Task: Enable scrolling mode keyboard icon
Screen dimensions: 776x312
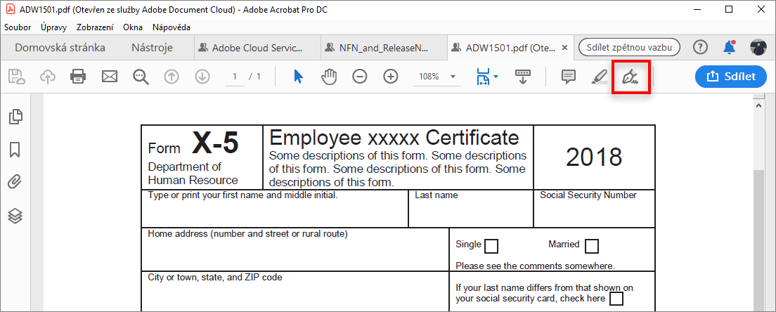Action: click(523, 77)
